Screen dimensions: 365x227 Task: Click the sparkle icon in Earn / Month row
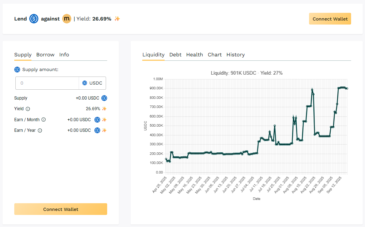point(104,120)
